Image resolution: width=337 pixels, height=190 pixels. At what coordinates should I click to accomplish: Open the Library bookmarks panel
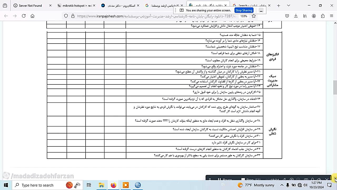coord(305,16)
